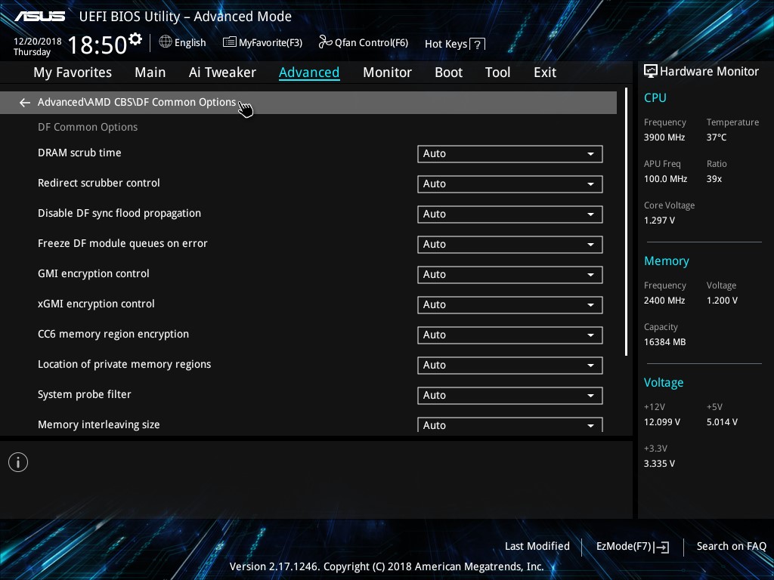Click the globe language icon
The height and width of the screenshot is (580, 774).
tap(166, 42)
